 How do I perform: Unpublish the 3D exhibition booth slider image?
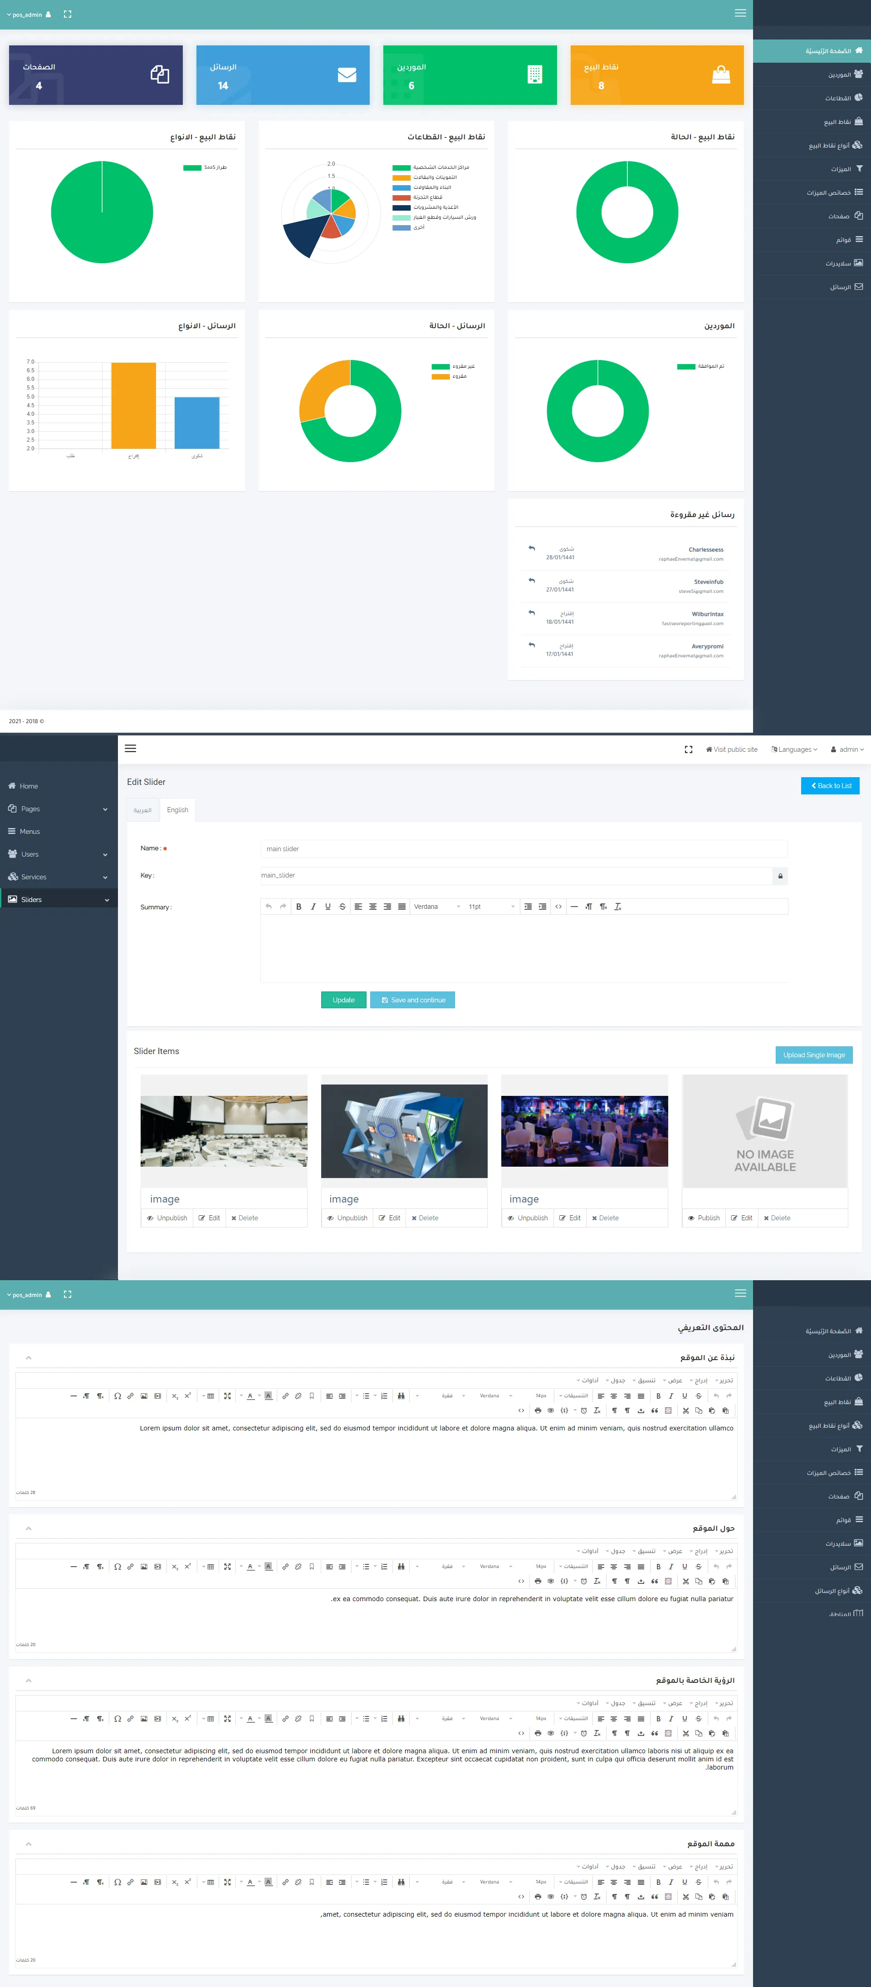pos(347,1218)
